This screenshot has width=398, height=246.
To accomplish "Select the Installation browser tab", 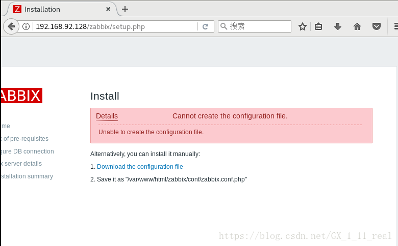I will 61,9.
